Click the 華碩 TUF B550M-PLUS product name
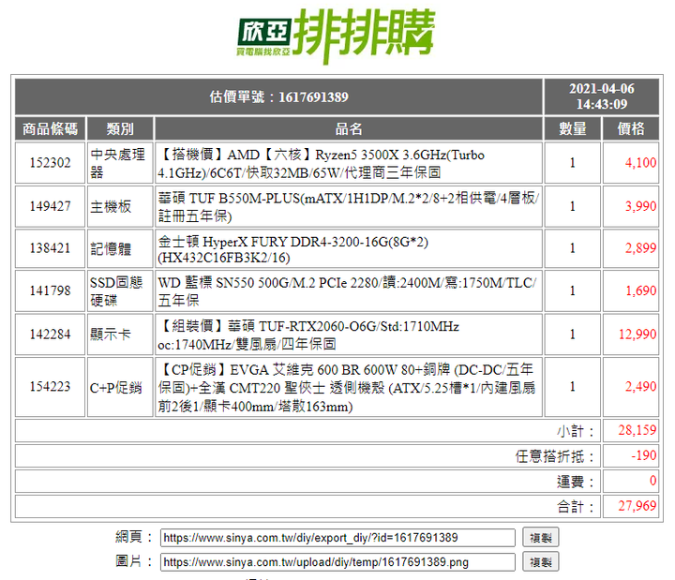675x580 pixels. 348,206
